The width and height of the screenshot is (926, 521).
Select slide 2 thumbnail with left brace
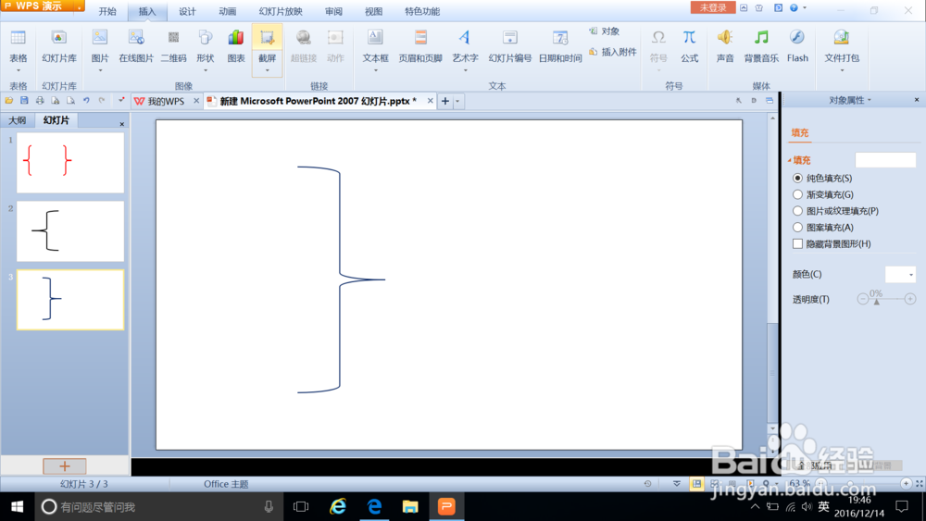[x=70, y=231]
